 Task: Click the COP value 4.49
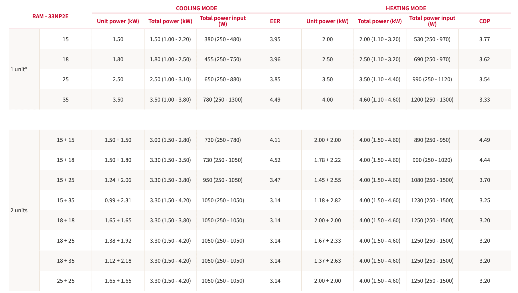[485, 140]
